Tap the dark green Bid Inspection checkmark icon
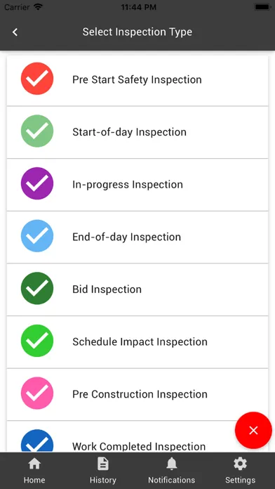Screen dimensions: 275x489 point(37,288)
